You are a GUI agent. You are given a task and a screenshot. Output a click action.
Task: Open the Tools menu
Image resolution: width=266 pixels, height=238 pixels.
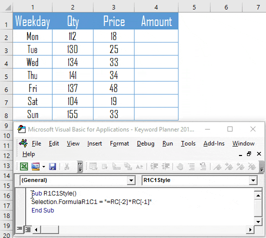coord(188,143)
